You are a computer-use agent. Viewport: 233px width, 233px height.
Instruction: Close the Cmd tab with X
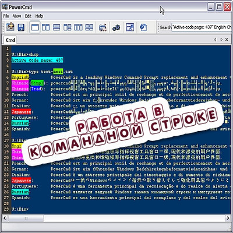227,40
